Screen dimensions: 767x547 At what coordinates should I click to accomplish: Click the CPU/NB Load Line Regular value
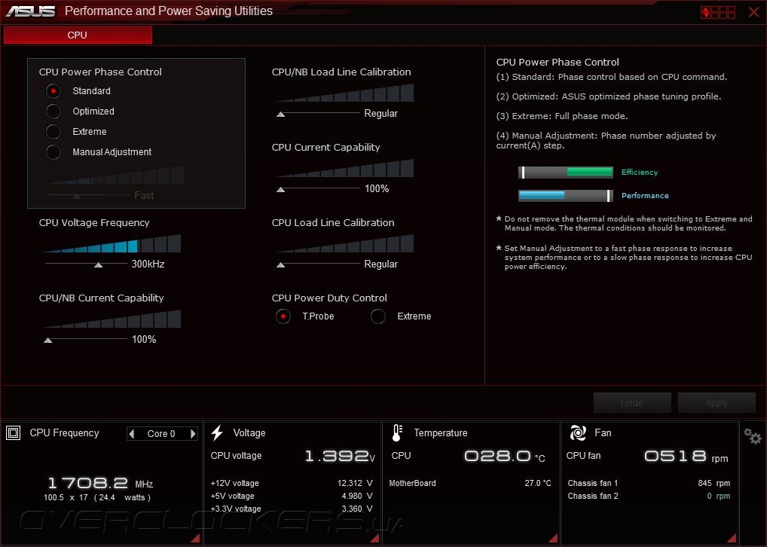(380, 114)
